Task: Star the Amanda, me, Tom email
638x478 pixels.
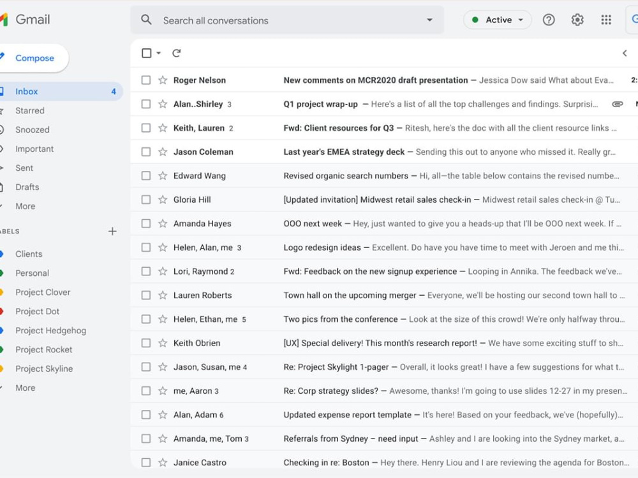Action: point(163,438)
